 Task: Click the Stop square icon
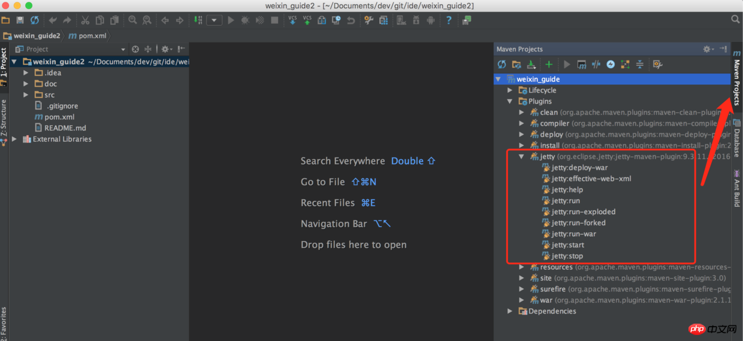[x=274, y=20]
